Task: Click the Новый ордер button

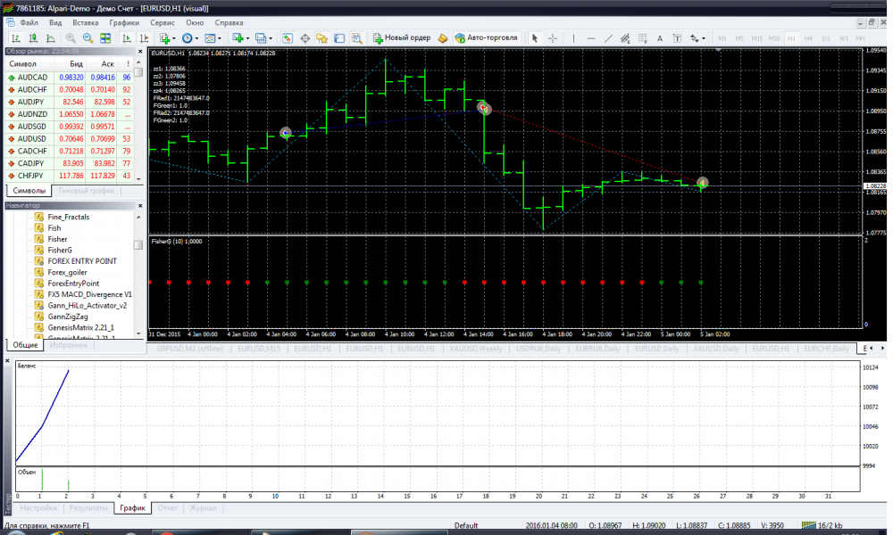Action: (x=401, y=38)
